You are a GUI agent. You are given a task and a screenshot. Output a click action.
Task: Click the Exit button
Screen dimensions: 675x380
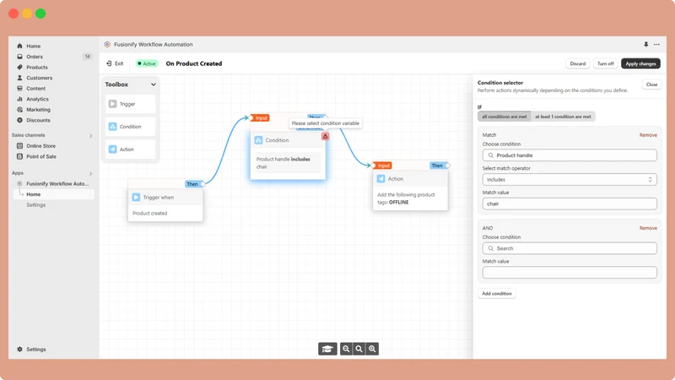[115, 64]
